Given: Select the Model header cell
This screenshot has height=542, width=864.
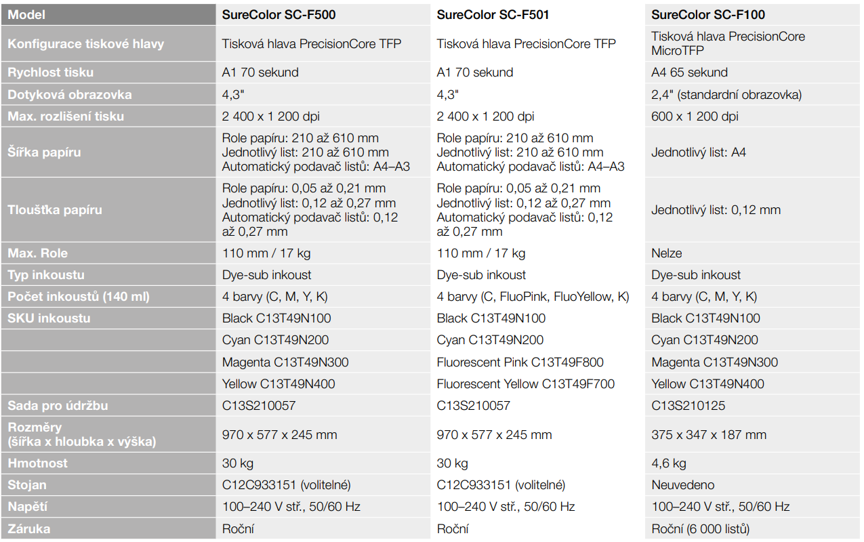Looking at the screenshot, I should [x=108, y=14].
